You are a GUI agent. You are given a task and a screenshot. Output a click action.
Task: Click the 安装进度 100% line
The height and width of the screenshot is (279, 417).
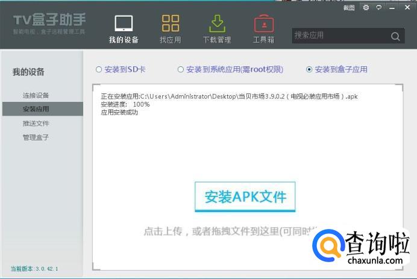point(125,104)
